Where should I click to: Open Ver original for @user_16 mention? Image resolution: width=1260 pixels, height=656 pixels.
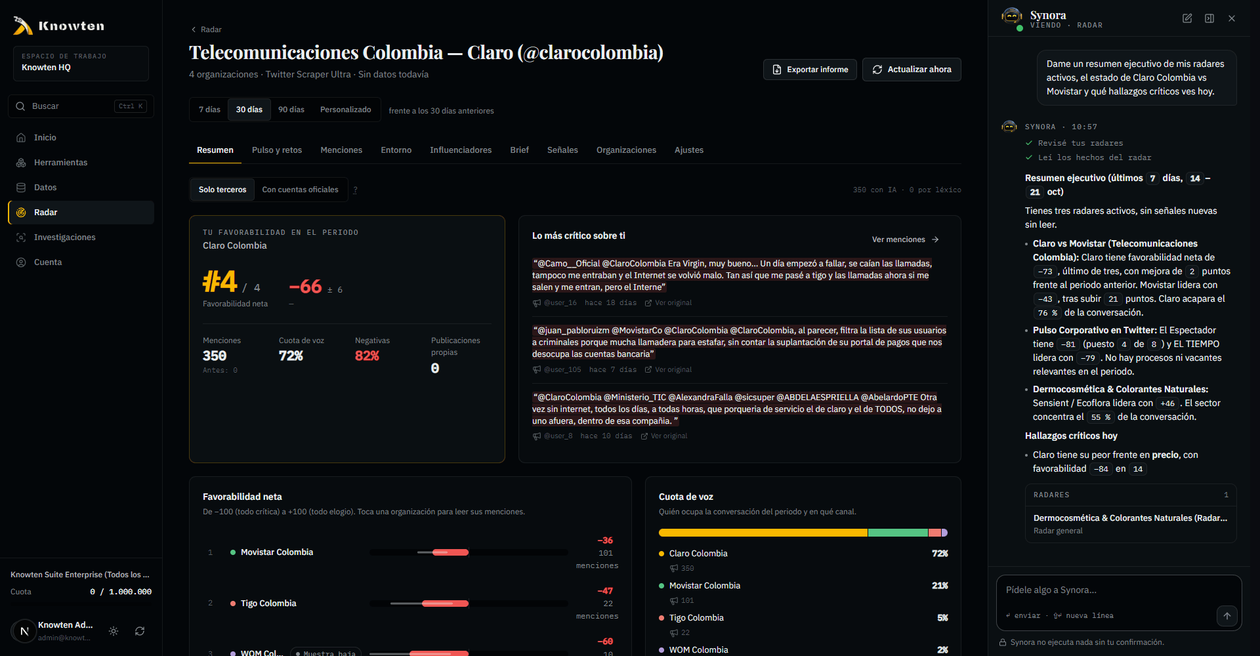(x=668, y=303)
